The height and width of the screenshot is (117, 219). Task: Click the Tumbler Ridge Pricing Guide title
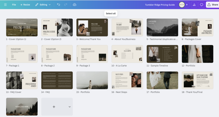coord(160,5)
